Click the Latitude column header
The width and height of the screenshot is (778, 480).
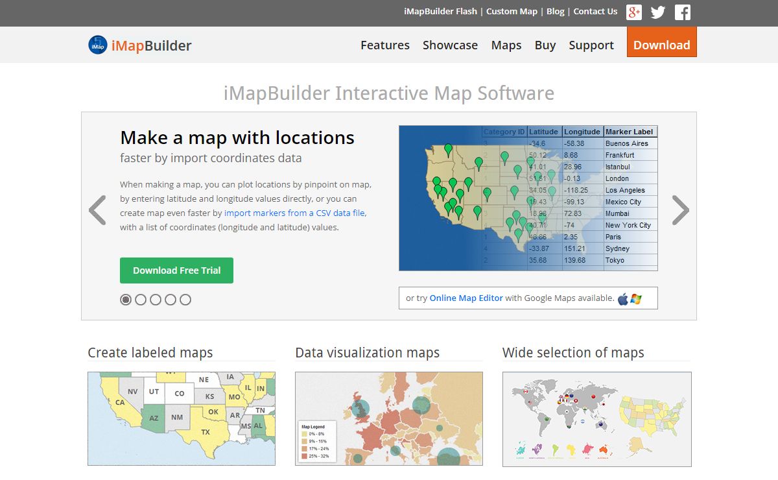(545, 132)
